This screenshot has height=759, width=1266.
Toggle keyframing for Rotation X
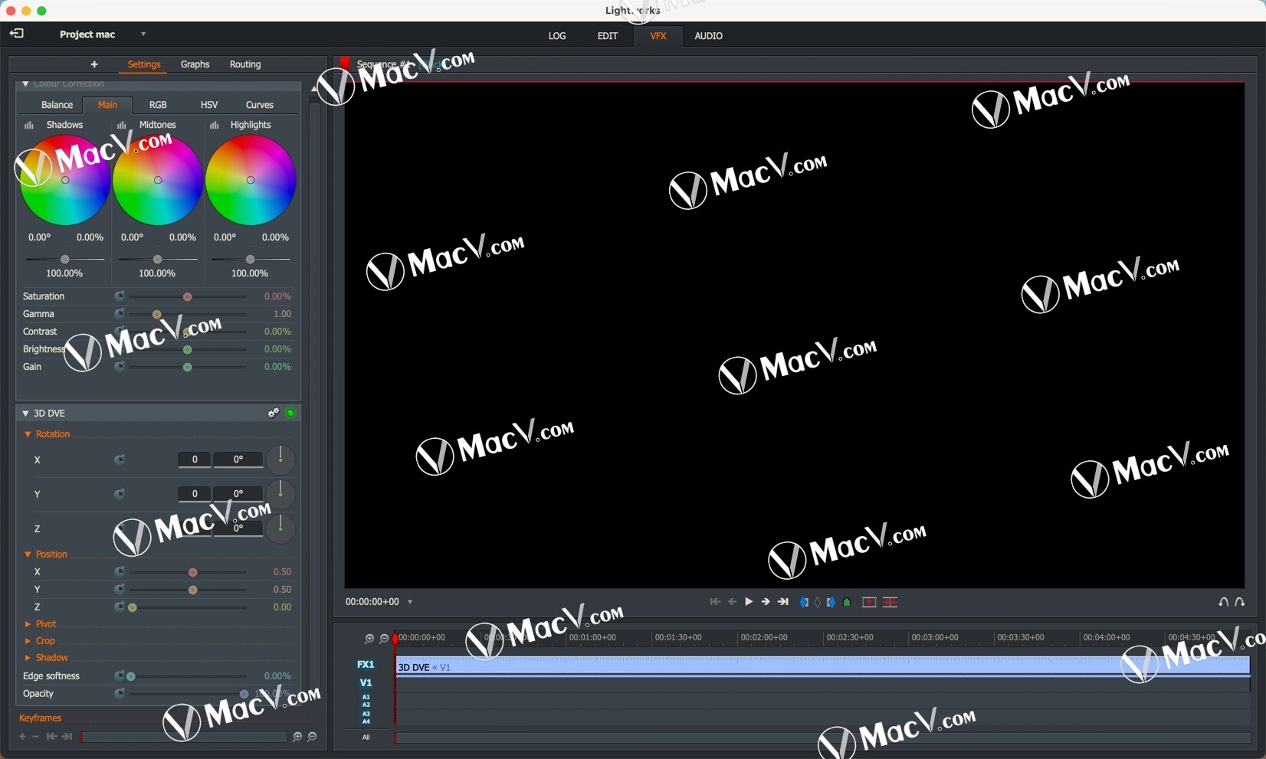pos(120,460)
